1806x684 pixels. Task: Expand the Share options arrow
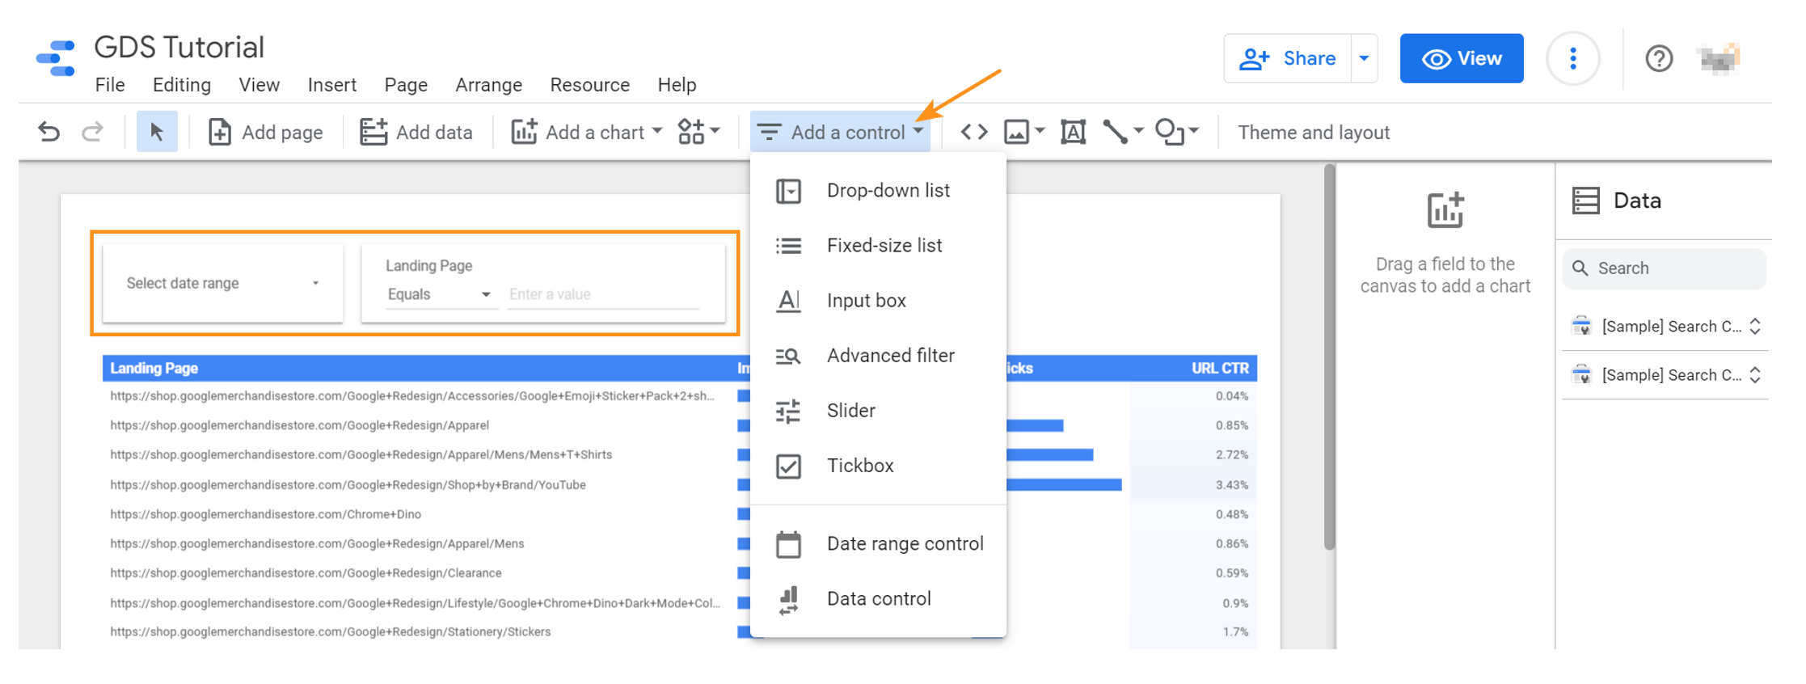click(x=1365, y=58)
